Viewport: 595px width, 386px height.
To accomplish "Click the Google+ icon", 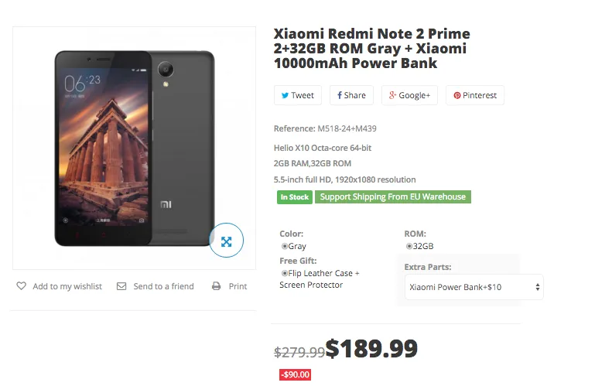I will (x=393, y=96).
